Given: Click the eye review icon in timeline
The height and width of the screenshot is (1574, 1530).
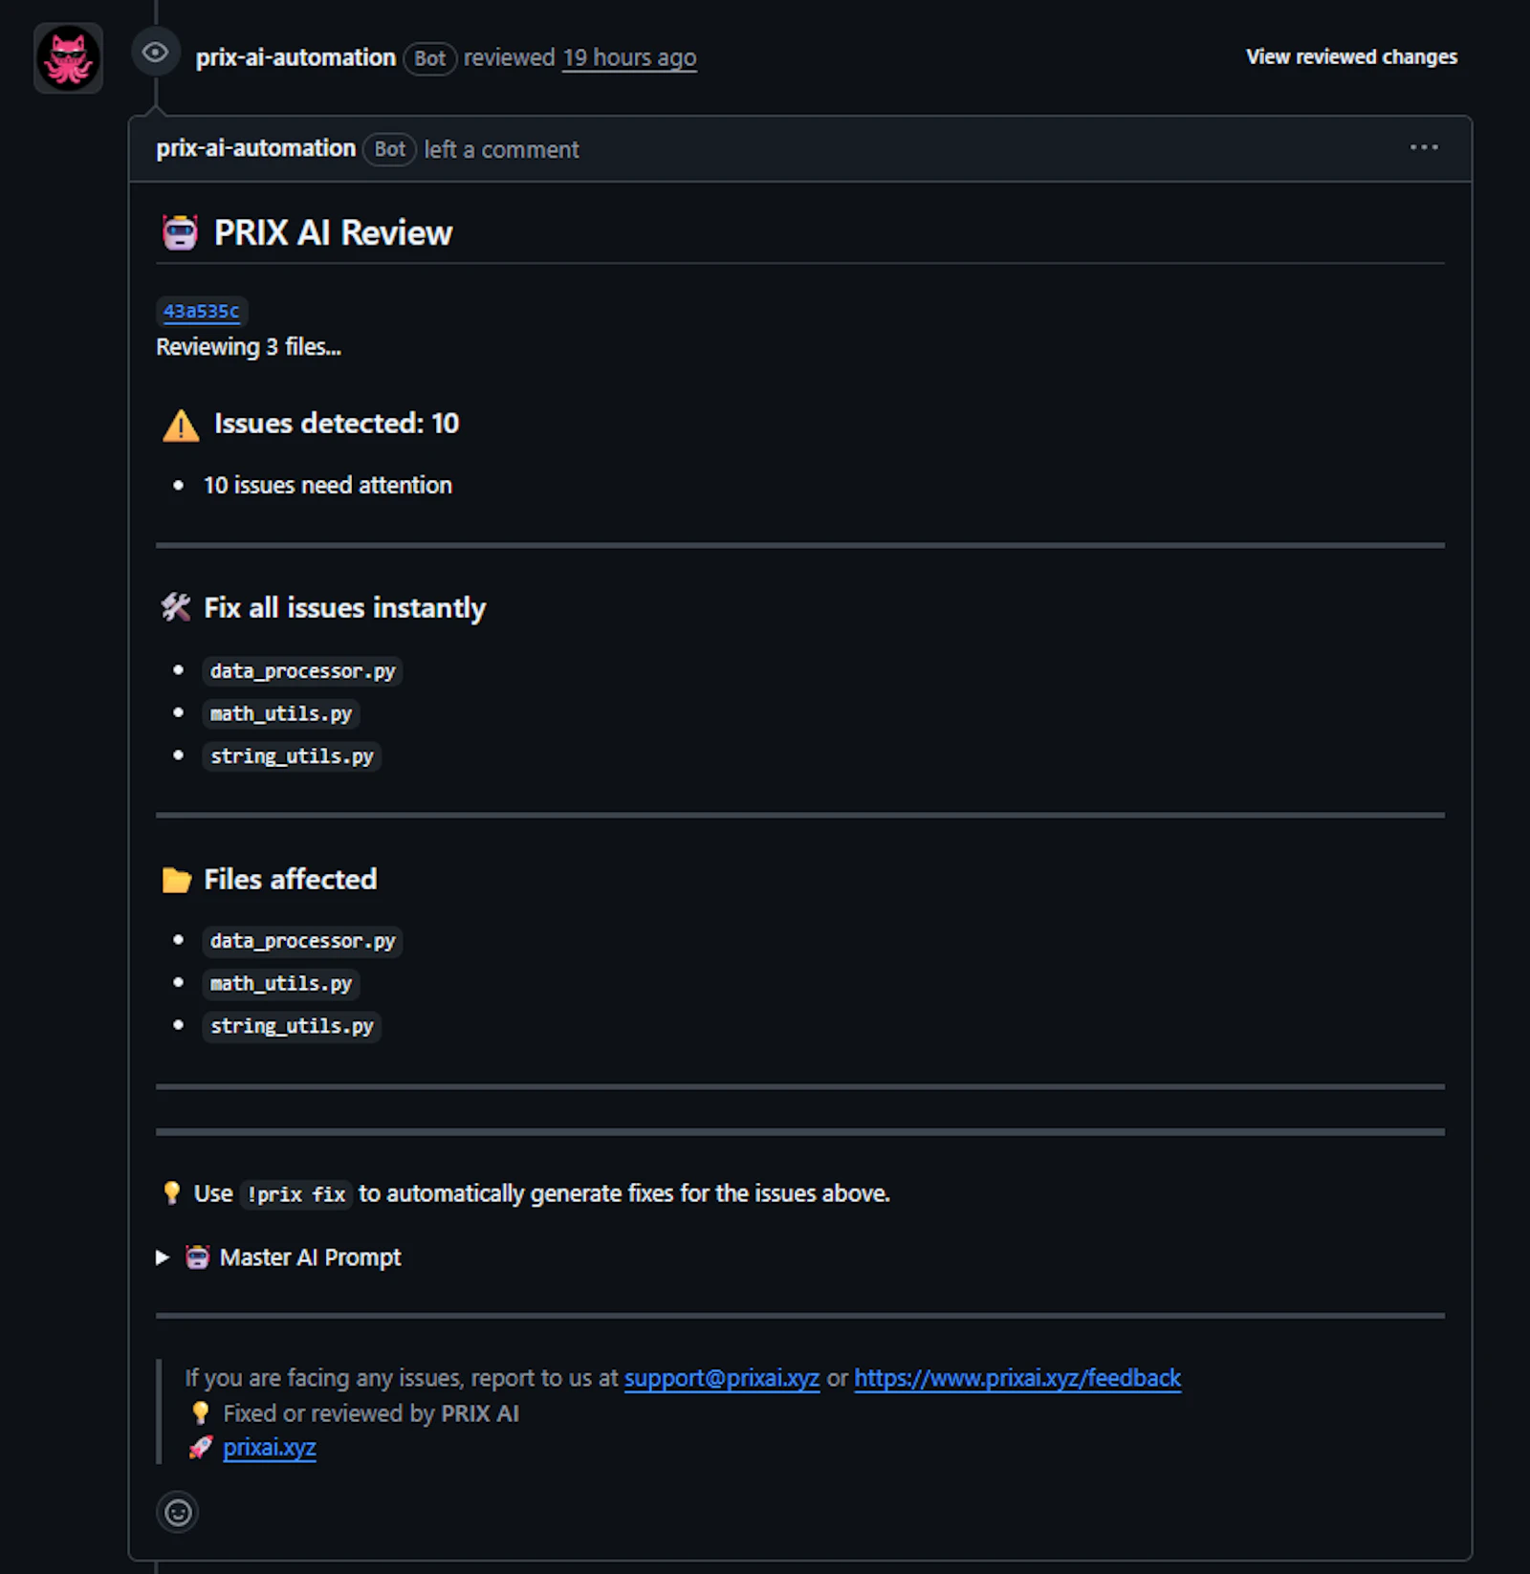Looking at the screenshot, I should [x=155, y=53].
